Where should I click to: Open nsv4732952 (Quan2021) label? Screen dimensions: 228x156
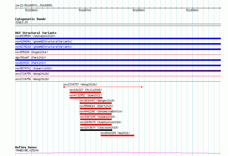coord(86,95)
